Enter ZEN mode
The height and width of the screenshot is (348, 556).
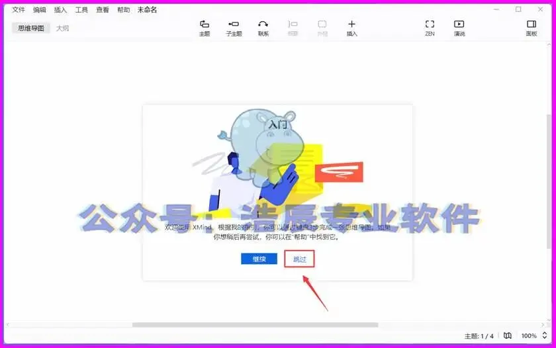click(x=430, y=28)
